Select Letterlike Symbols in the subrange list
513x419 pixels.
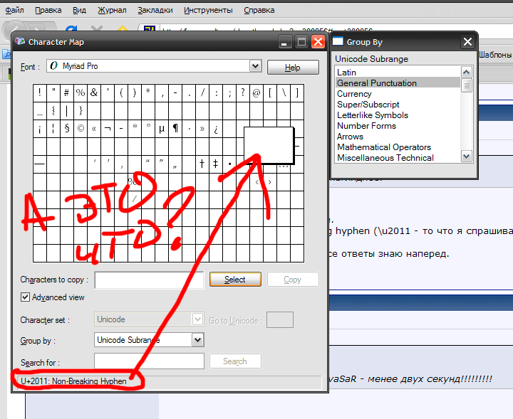[x=398, y=115]
